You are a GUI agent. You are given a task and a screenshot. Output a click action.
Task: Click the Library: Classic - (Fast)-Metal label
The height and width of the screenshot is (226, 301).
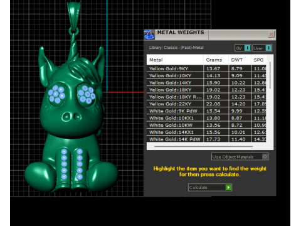pyautogui.click(x=176, y=48)
